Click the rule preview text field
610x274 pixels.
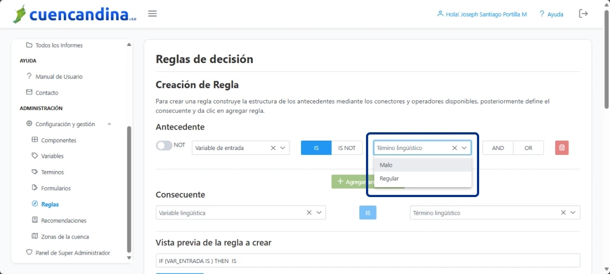368,261
